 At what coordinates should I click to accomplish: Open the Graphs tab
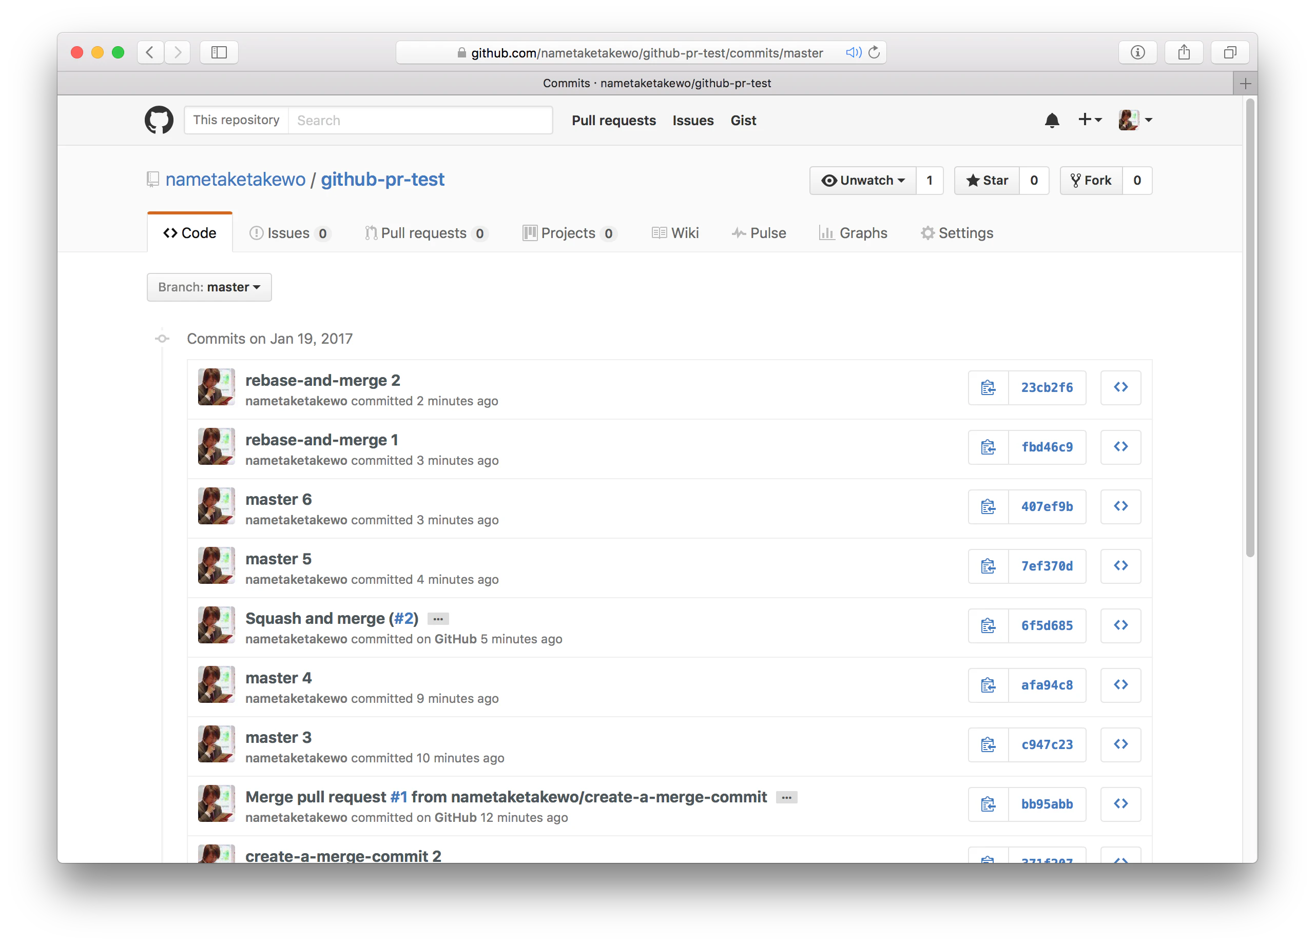pyautogui.click(x=853, y=233)
